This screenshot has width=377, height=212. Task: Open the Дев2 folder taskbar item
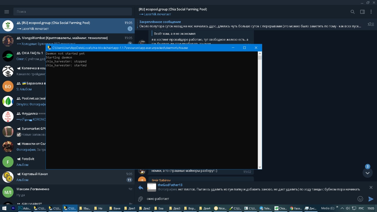[145, 208]
